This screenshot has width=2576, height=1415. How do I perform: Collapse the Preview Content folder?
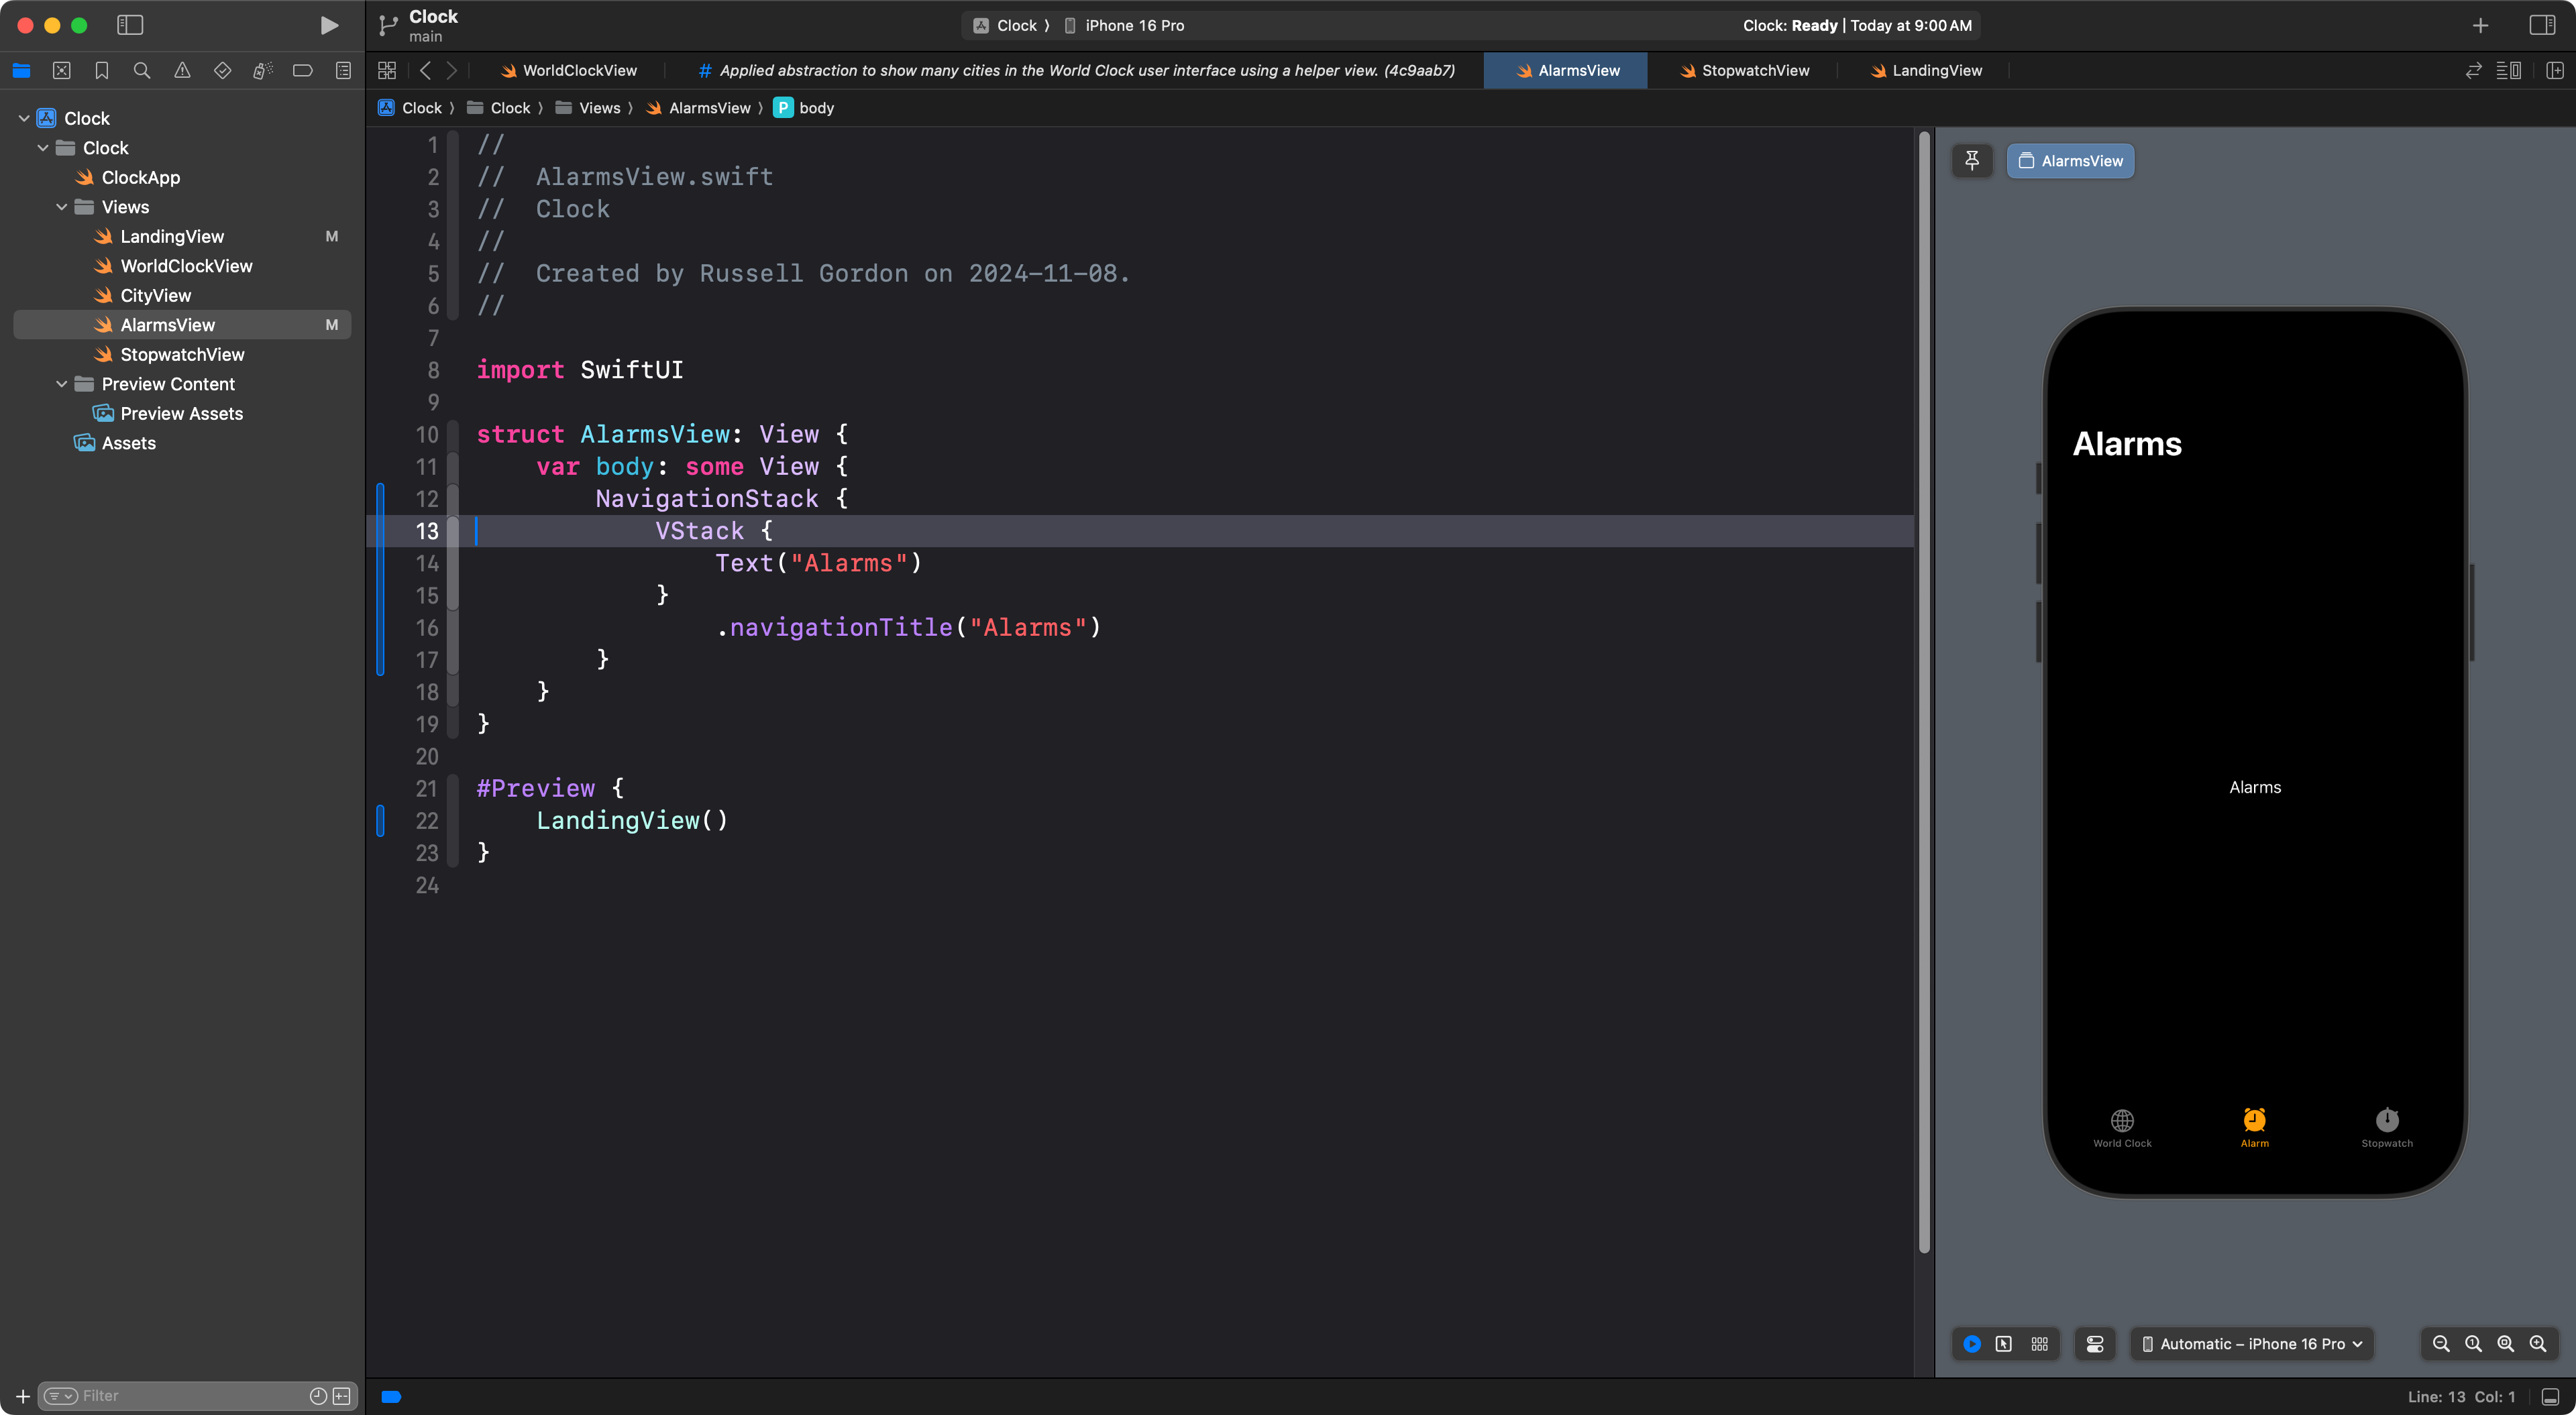[x=62, y=384]
